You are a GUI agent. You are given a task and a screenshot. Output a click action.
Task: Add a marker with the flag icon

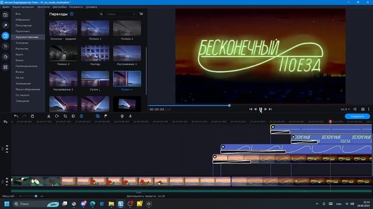pos(105,116)
